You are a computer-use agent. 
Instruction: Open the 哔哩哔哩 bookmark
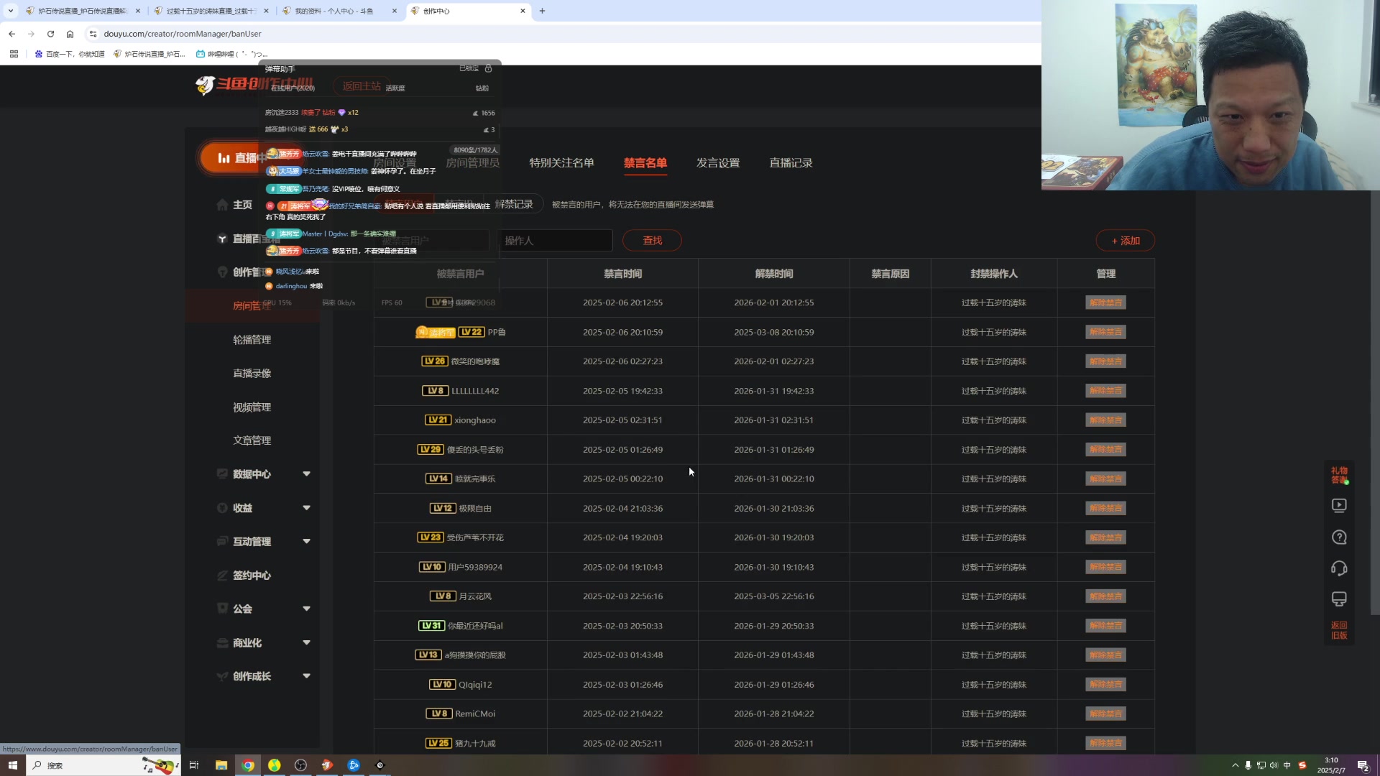point(231,54)
